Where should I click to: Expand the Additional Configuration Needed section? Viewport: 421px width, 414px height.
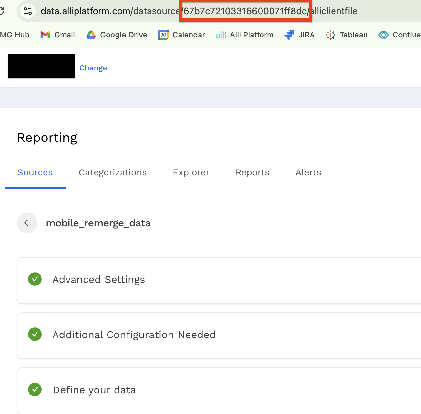click(x=134, y=335)
